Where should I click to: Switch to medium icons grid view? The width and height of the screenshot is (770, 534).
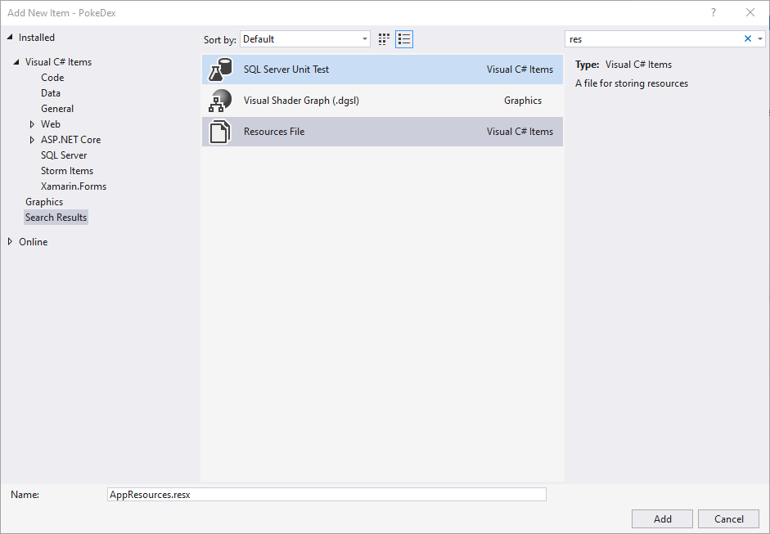pos(385,39)
